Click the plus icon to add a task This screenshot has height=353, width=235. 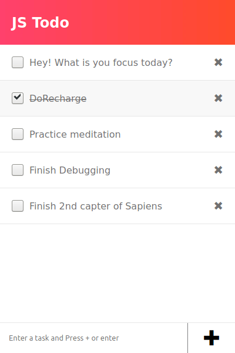pyautogui.click(x=211, y=338)
